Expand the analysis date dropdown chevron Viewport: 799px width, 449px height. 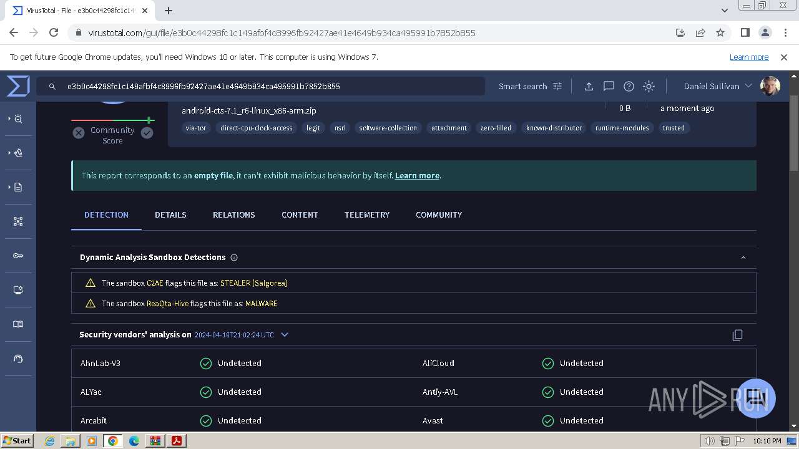pyautogui.click(x=285, y=335)
